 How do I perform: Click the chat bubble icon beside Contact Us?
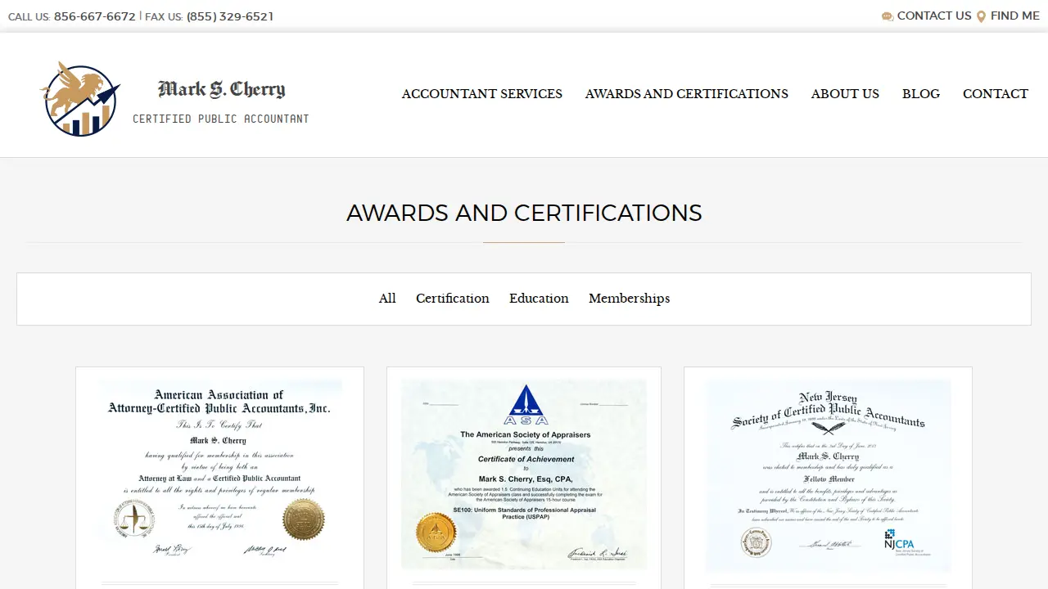[888, 16]
